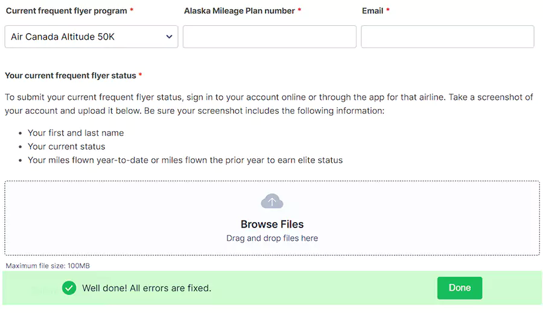The width and height of the screenshot is (543, 313).
Task: Click the 'miles flown year-to-date' bullet item
Action: click(185, 161)
